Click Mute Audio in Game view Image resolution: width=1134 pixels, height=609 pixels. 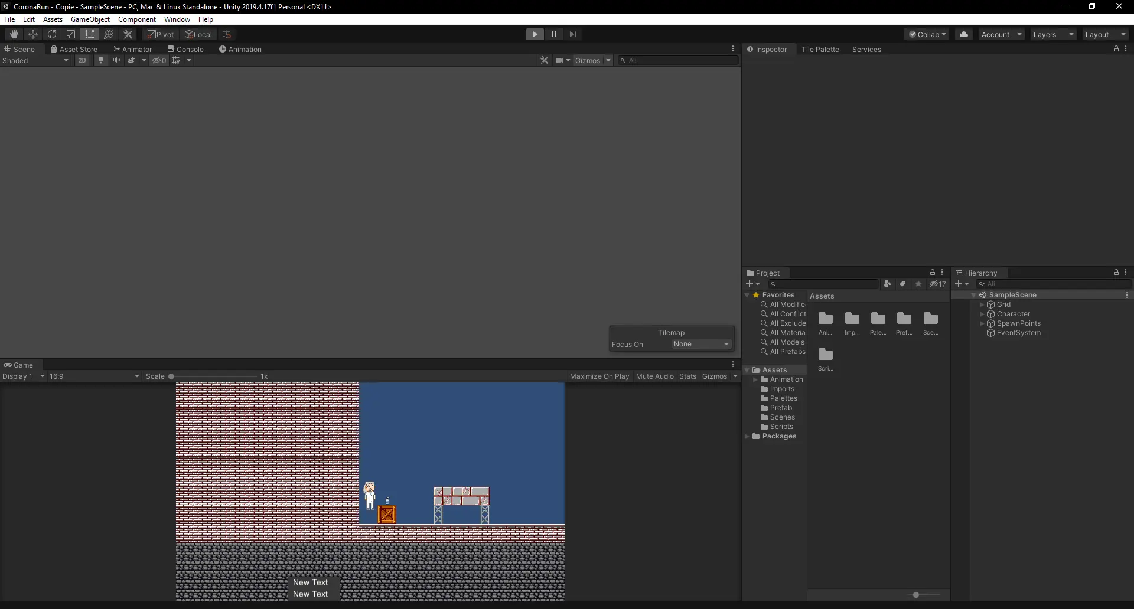pyautogui.click(x=654, y=376)
